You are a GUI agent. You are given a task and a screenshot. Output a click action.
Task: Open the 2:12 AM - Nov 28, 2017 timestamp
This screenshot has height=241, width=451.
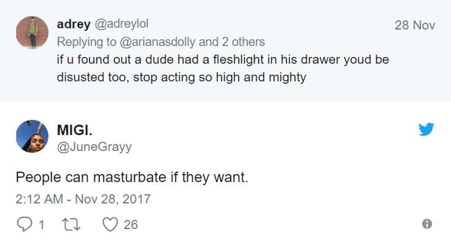(x=83, y=199)
